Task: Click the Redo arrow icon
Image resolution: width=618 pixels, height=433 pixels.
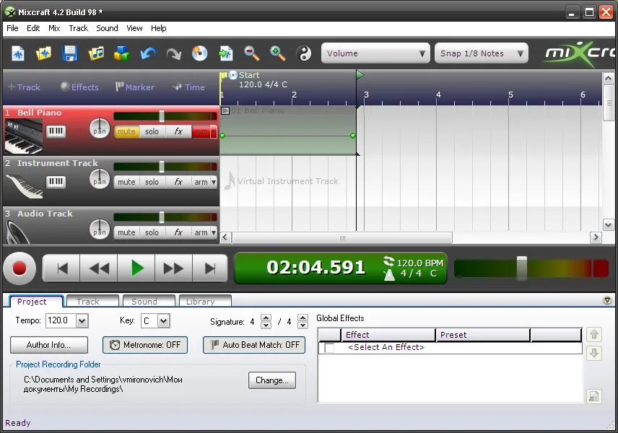Action: tap(173, 53)
